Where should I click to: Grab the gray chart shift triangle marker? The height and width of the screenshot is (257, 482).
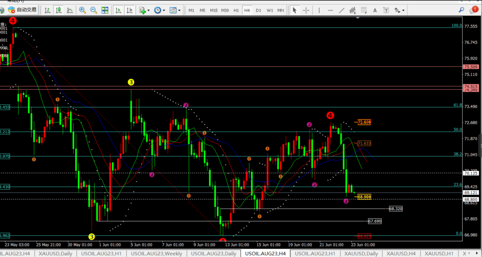[x=358, y=18]
